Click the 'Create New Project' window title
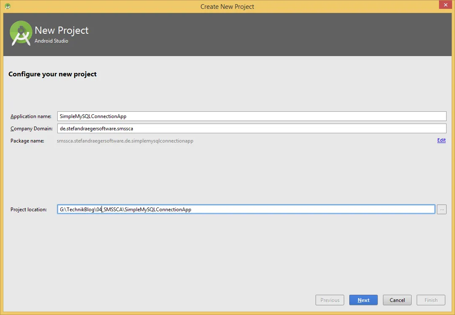Screen dimensions: 455x315 click(227, 6)
